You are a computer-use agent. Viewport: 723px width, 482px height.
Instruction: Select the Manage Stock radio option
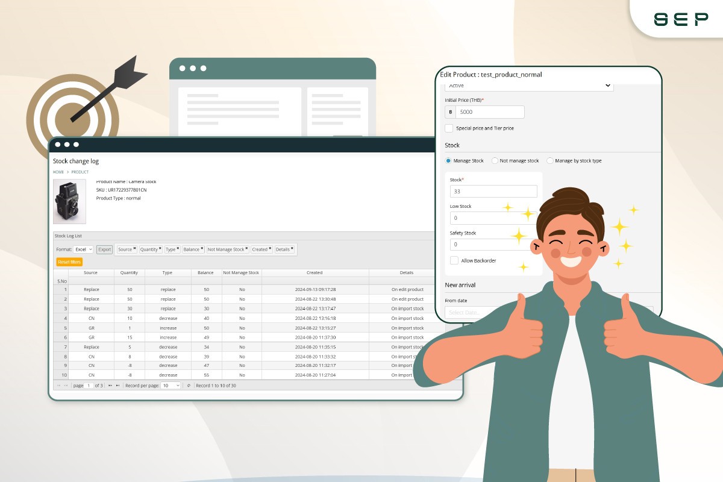448,161
